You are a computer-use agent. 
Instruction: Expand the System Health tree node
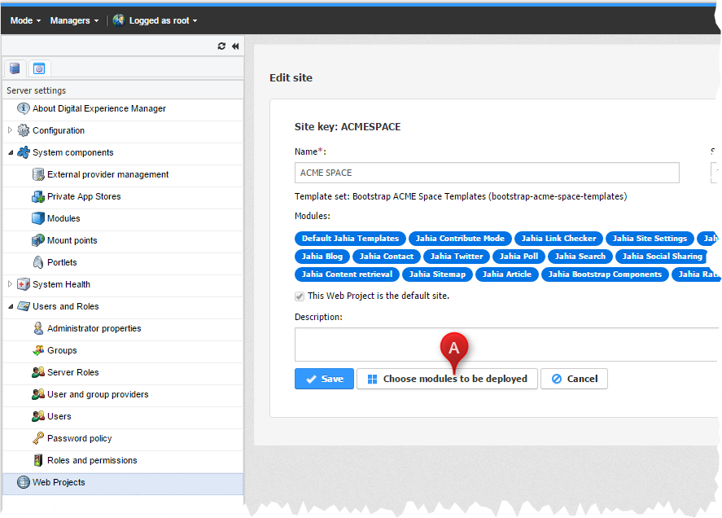coord(10,284)
